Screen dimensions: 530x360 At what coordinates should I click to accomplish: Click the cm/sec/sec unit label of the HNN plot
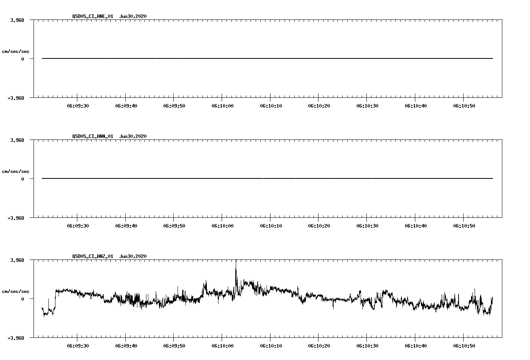coord(16,171)
